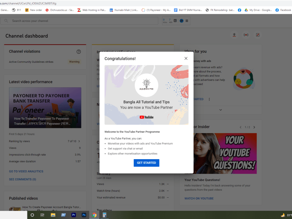Click the search magnifier icon

[x=6, y=21]
